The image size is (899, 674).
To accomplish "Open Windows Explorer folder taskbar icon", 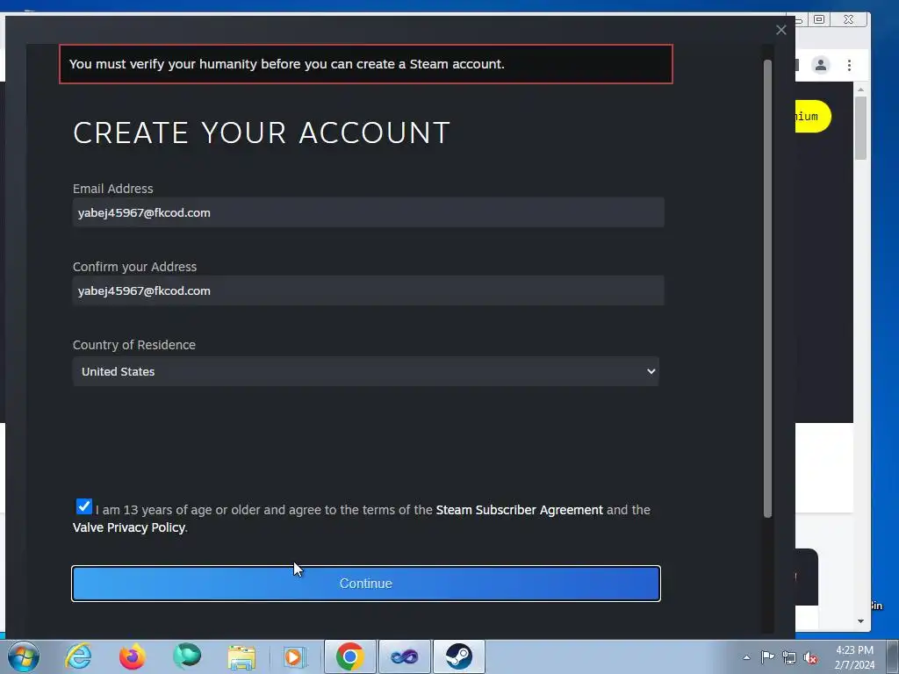I will pos(241,656).
